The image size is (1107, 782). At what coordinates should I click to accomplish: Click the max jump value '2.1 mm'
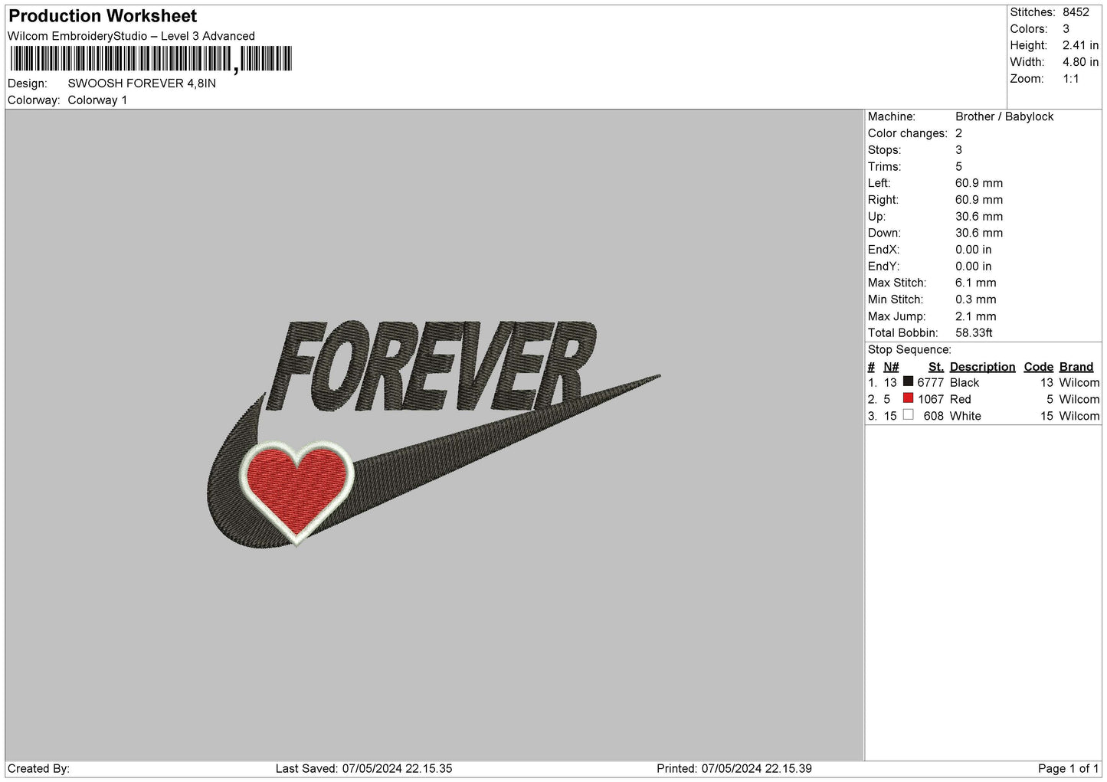[976, 316]
